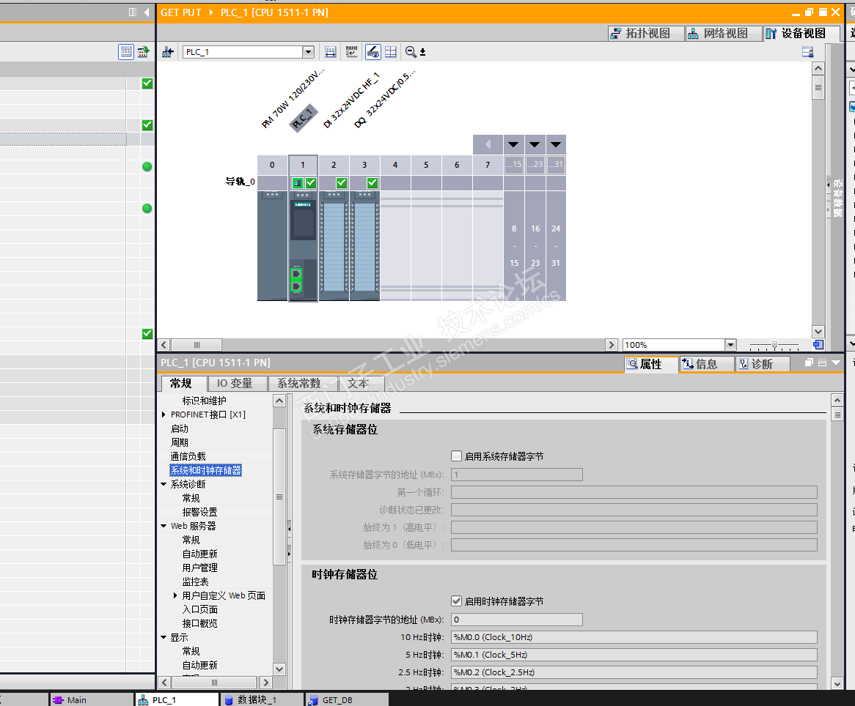Open the 100% zoom level dropdown
The height and width of the screenshot is (706, 855).
point(730,345)
